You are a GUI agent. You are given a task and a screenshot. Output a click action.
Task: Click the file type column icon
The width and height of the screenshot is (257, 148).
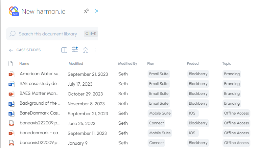[11, 63]
